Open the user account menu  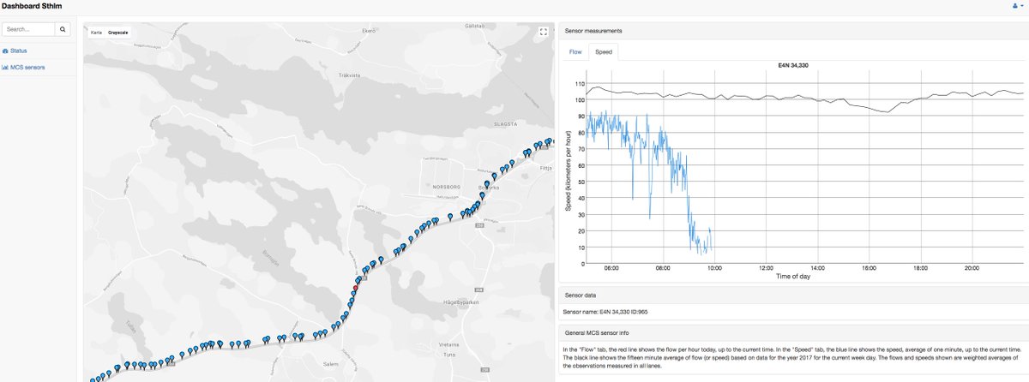(x=1017, y=6)
